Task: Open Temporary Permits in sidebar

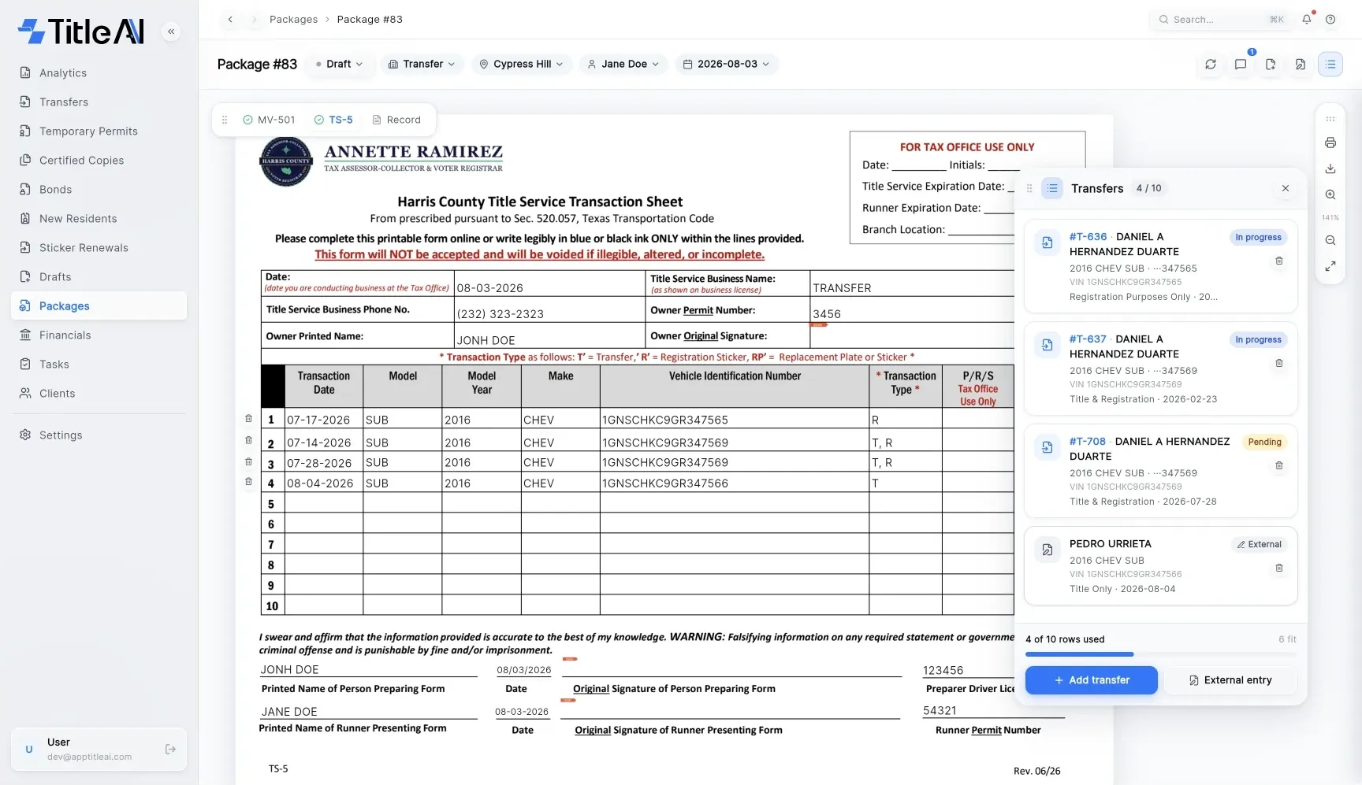Action: tap(99, 131)
